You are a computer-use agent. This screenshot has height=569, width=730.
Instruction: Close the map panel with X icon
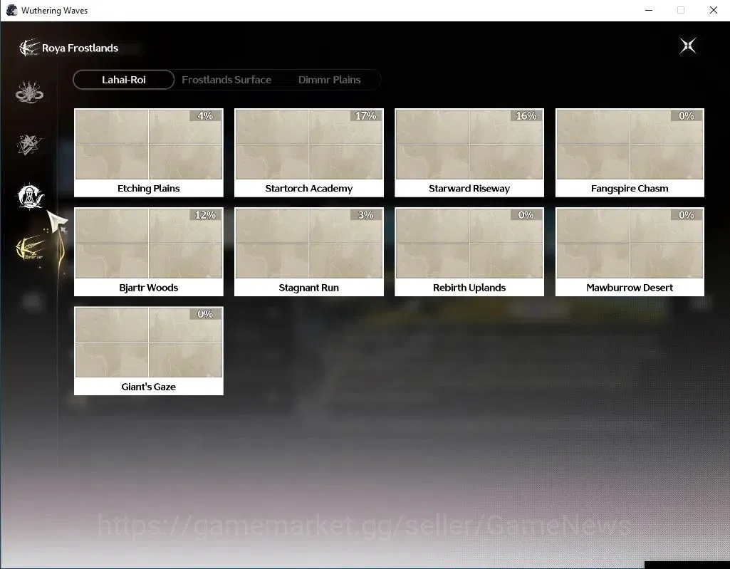(688, 46)
